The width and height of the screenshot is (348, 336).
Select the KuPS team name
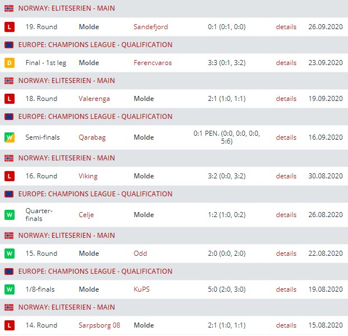142,289
